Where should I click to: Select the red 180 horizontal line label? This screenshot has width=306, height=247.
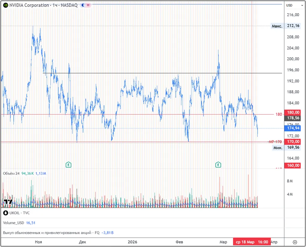[x=279, y=114]
